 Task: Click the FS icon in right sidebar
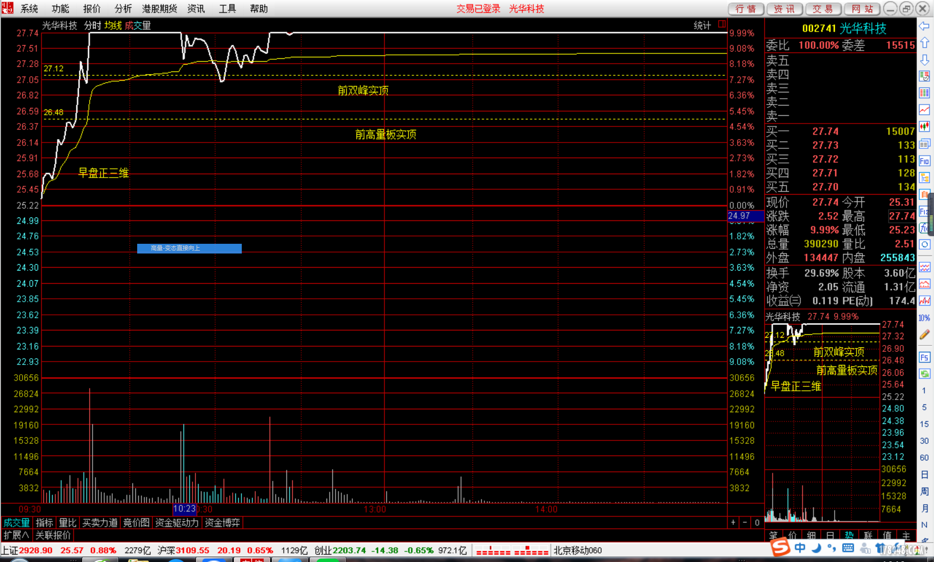point(924,358)
